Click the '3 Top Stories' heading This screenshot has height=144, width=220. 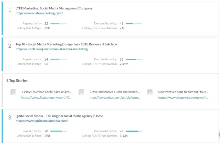17,81
